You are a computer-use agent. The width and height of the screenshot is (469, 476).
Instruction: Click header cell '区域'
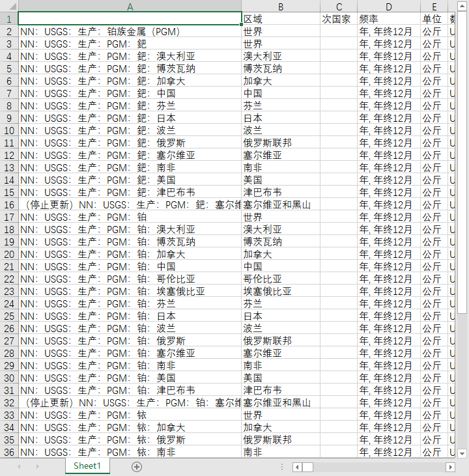click(281, 19)
